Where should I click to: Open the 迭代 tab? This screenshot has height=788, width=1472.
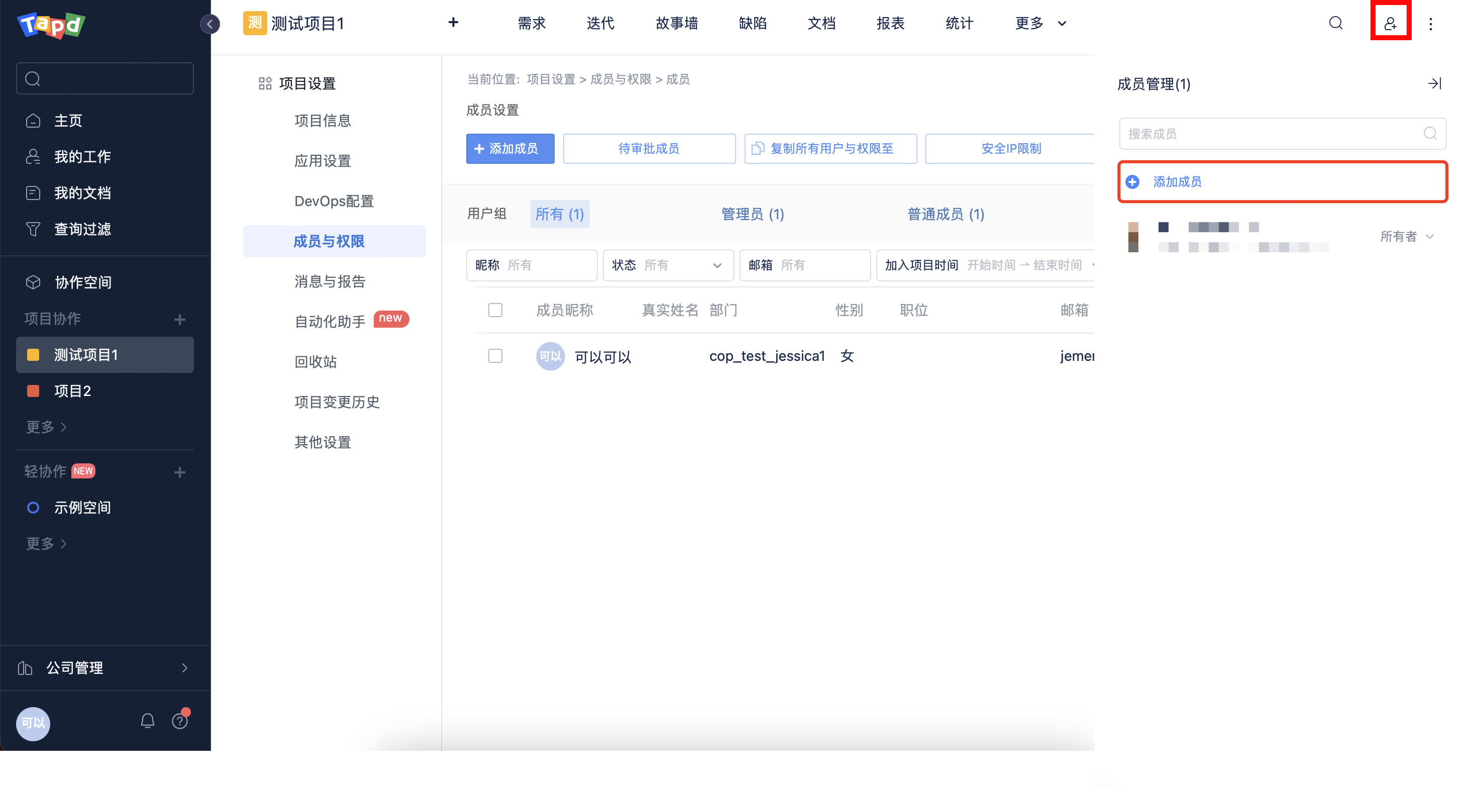[600, 23]
